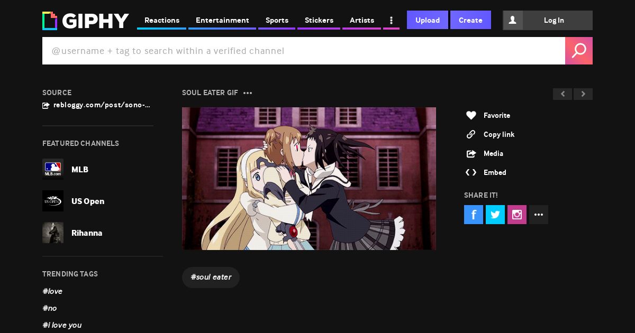Open more share options dots
Screen dimensions: 635x333
coord(539,215)
